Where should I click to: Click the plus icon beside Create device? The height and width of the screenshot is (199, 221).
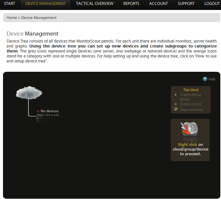[175, 104]
